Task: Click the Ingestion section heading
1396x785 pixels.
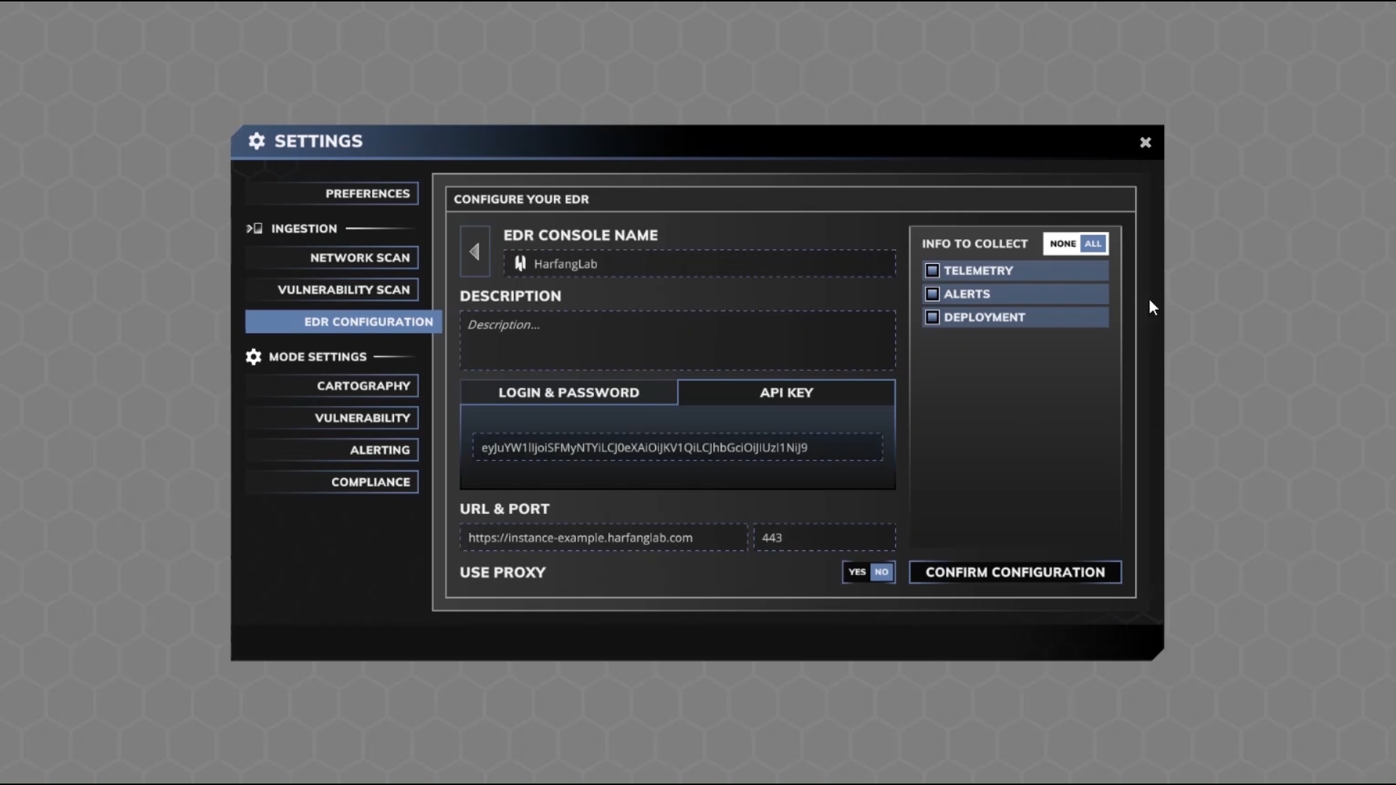Action: click(x=304, y=228)
